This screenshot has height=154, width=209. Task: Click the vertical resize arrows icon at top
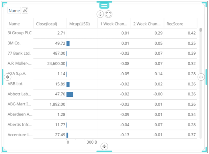click(100, 14)
